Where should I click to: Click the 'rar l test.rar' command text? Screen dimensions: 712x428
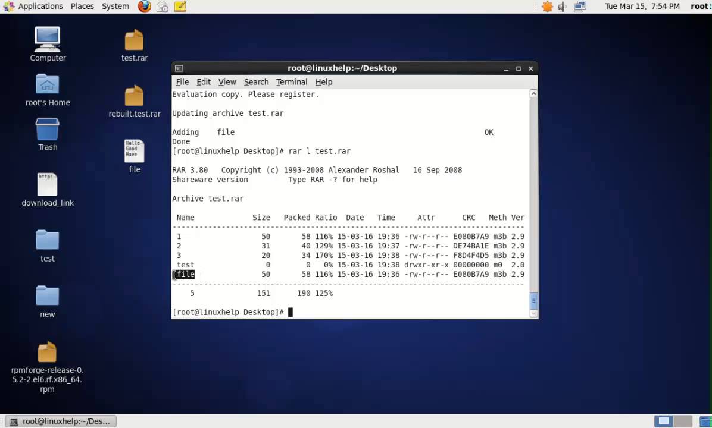(319, 151)
